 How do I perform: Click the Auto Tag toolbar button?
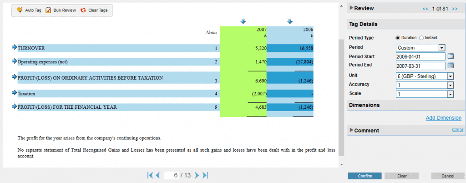pos(29,10)
